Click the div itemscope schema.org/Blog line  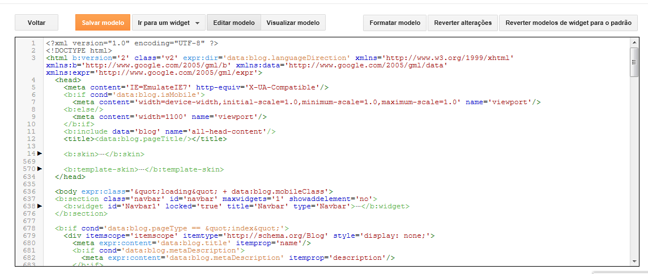(x=249, y=236)
